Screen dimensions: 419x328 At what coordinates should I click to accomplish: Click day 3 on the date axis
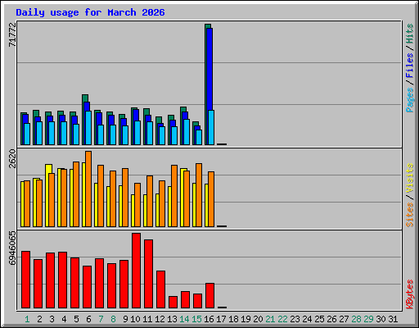click(52, 319)
